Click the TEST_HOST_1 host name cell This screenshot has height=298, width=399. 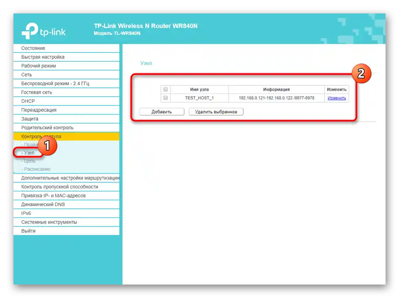pyautogui.click(x=199, y=98)
